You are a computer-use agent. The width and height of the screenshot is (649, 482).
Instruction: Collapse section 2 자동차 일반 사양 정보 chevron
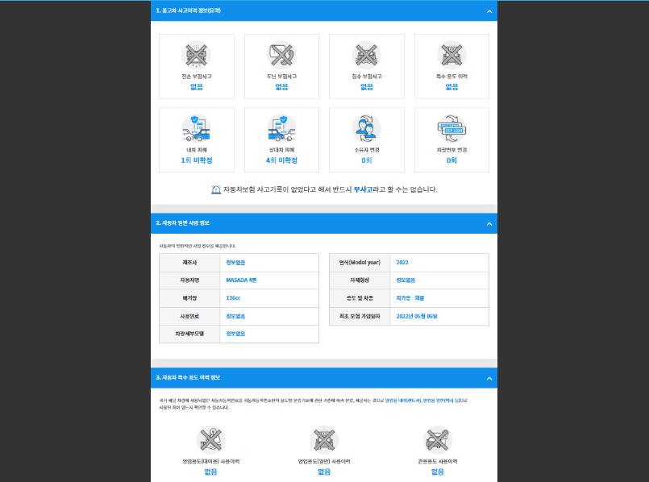[x=489, y=224]
